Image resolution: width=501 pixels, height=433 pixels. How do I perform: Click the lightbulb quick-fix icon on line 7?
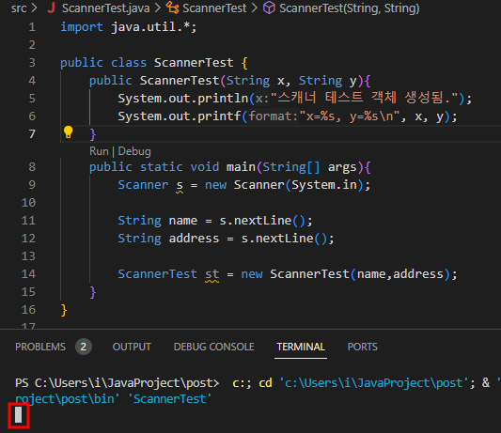68,132
